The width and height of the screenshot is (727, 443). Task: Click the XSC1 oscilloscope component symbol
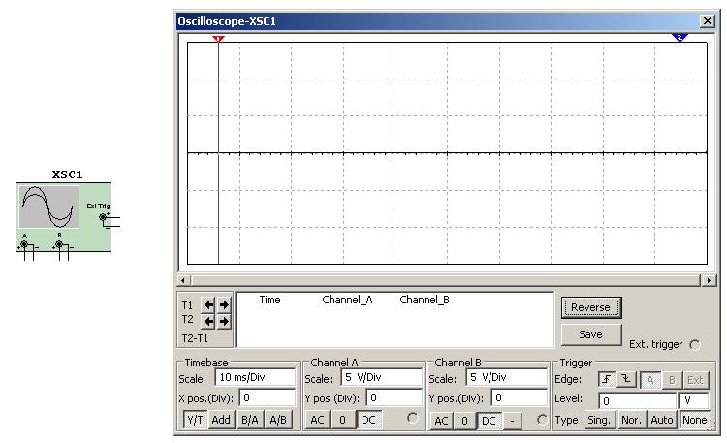(x=64, y=216)
